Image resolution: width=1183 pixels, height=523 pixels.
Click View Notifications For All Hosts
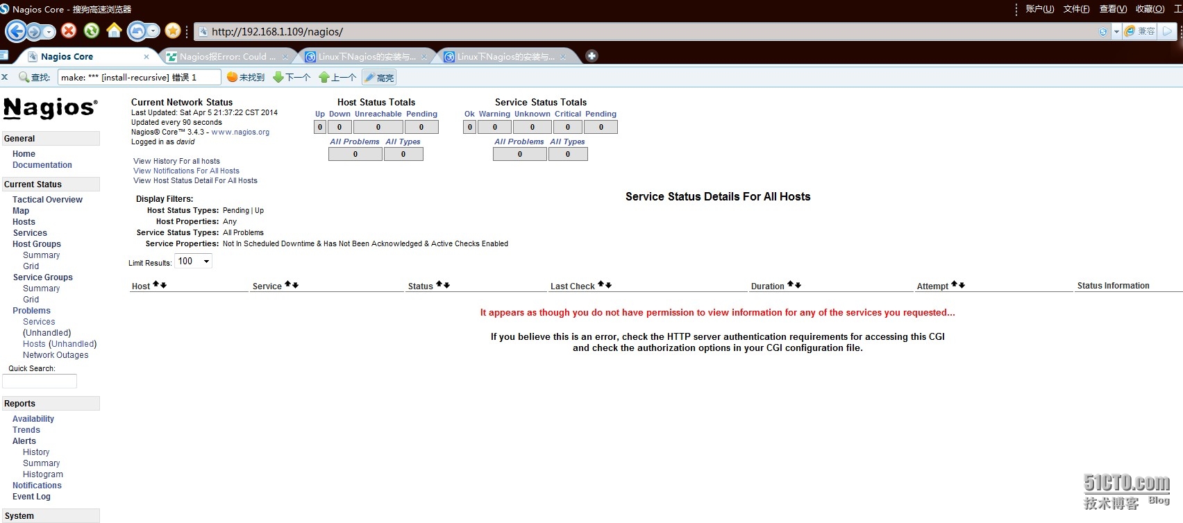click(x=186, y=171)
